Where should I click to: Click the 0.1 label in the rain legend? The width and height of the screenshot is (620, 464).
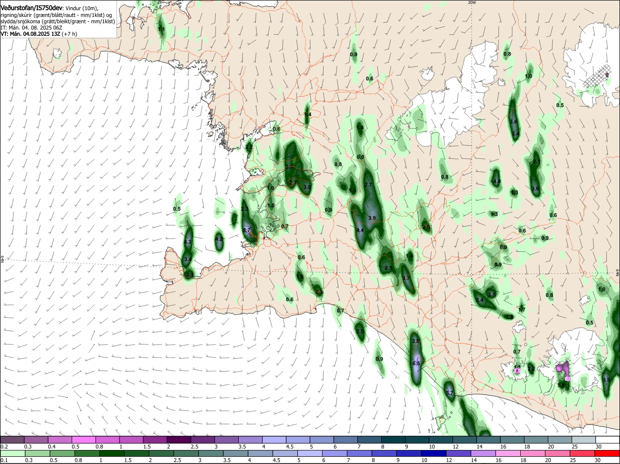tap(4, 460)
